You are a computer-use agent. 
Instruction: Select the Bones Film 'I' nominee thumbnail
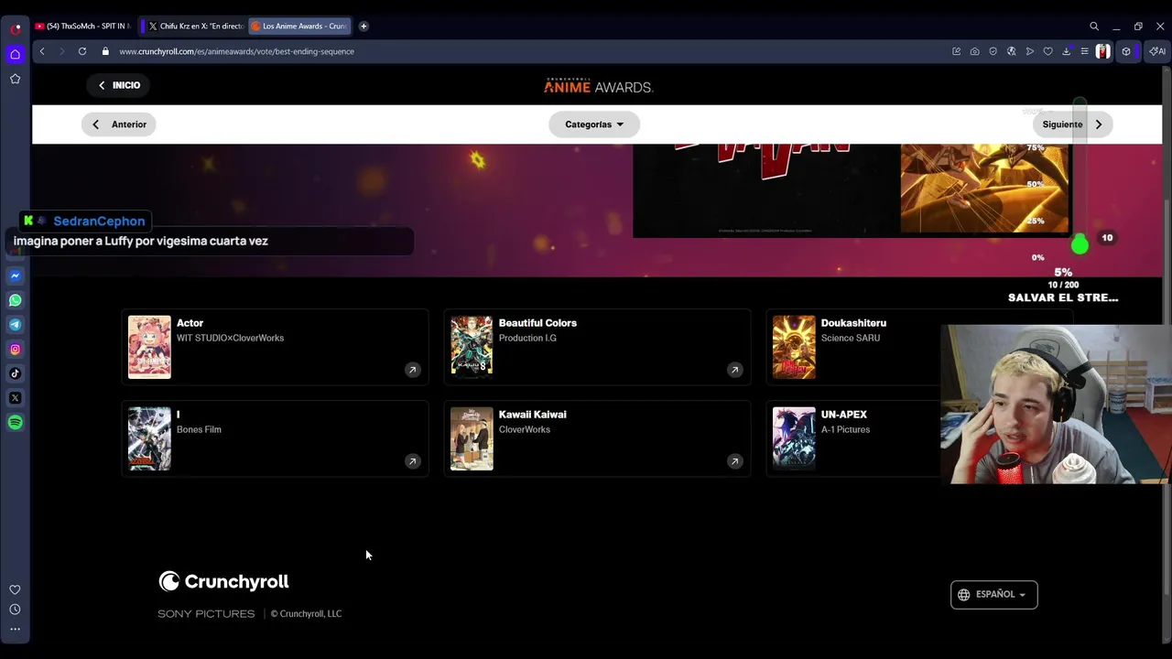coord(149,438)
